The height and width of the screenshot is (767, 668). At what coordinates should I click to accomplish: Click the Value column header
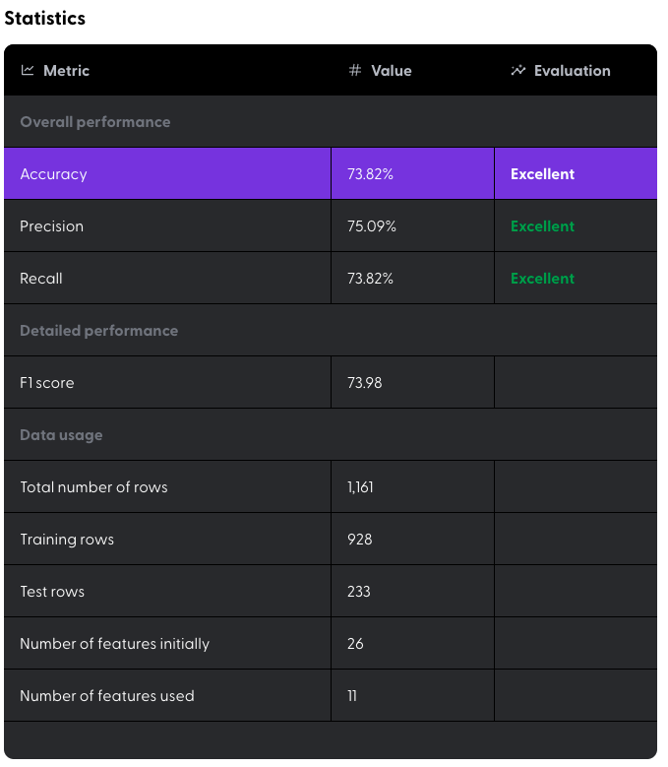[x=392, y=71]
